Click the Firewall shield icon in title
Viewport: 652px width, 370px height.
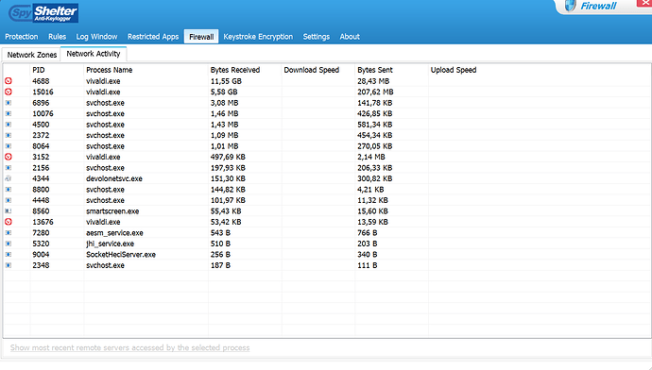click(x=571, y=6)
